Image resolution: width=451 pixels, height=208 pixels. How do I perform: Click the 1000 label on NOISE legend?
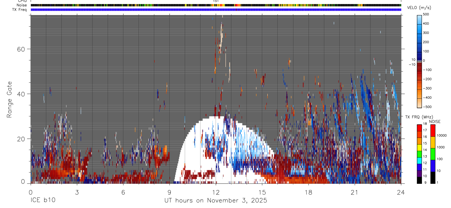pos(440,147)
